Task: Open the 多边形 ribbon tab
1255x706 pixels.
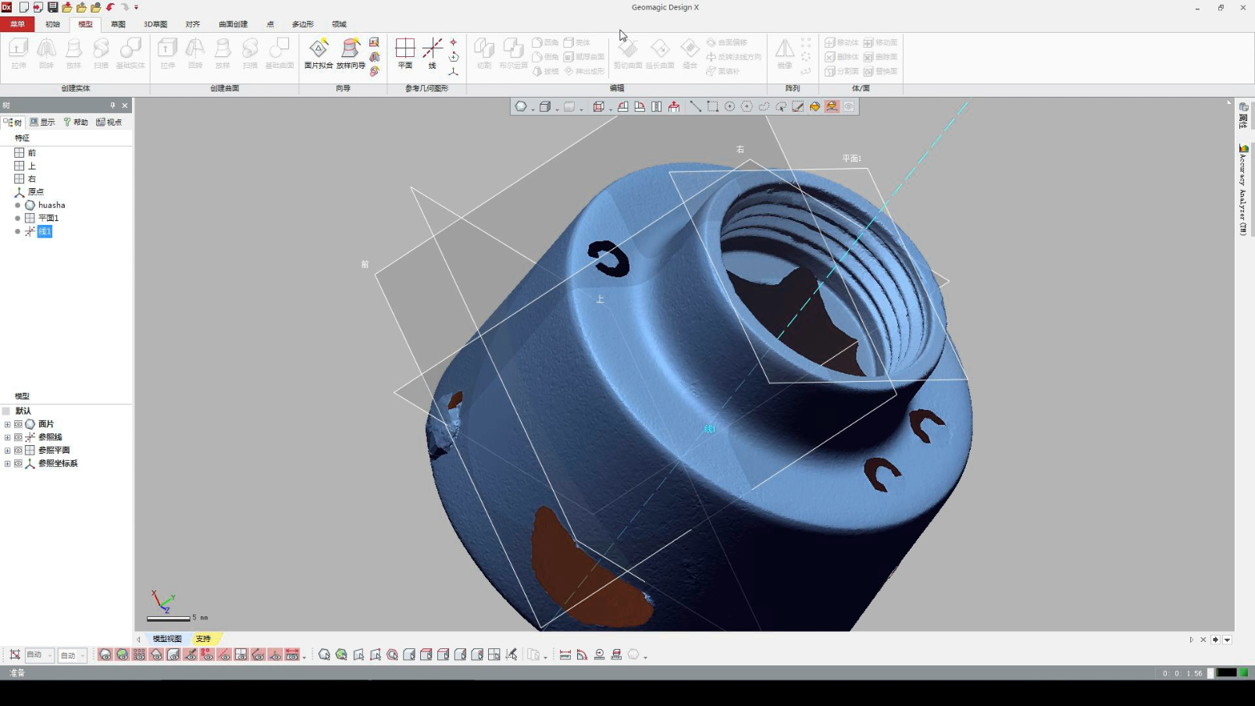Action: click(x=302, y=24)
